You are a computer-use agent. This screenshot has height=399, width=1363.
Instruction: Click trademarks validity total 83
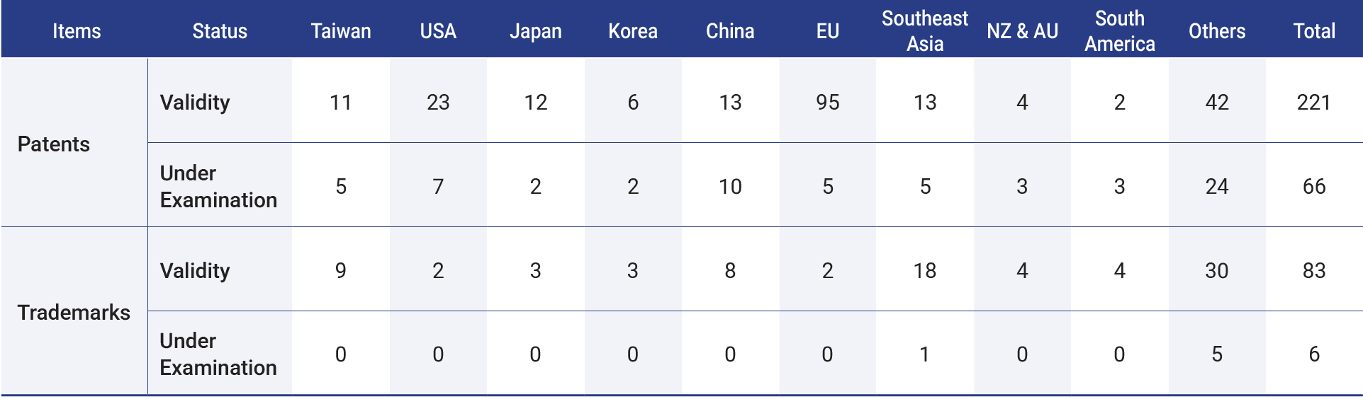[x=1313, y=271]
